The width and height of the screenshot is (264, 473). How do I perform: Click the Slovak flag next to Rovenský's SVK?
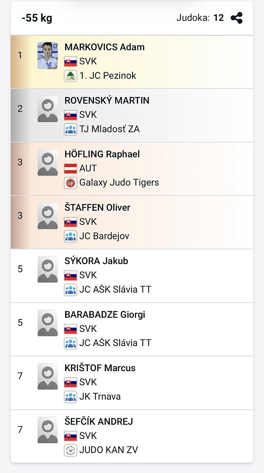coord(70,115)
